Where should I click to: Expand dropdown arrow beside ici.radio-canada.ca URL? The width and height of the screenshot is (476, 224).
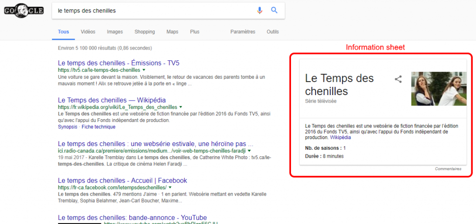pos(249,150)
